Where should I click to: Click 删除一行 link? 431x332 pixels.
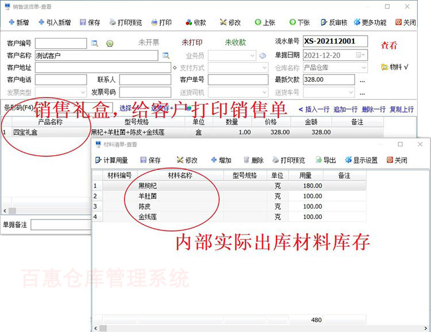tap(374, 109)
